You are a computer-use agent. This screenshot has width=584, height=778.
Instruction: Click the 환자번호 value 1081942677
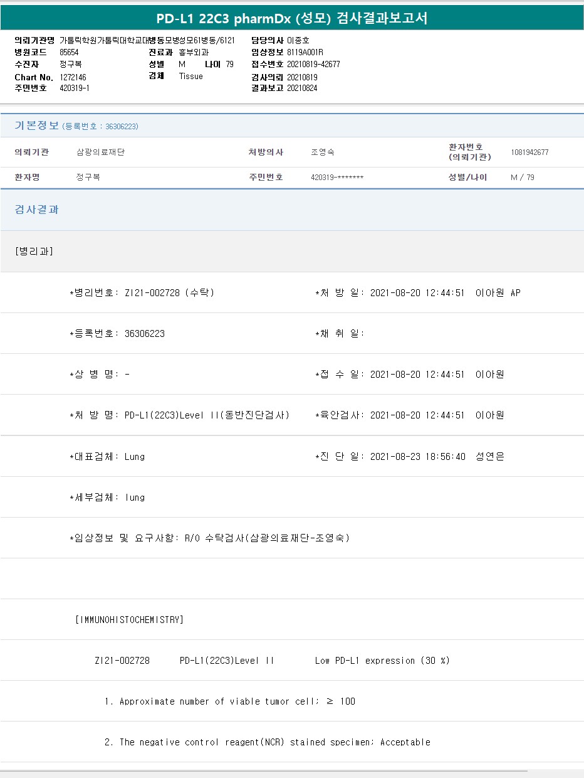tap(529, 152)
